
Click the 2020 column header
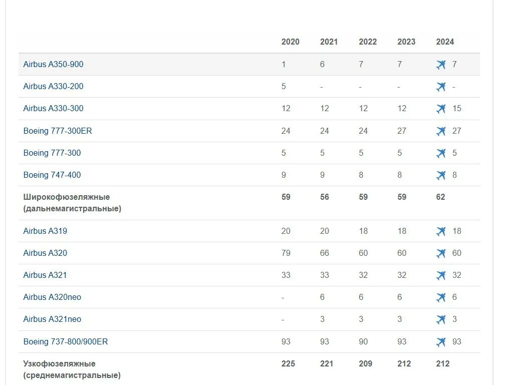290,42
